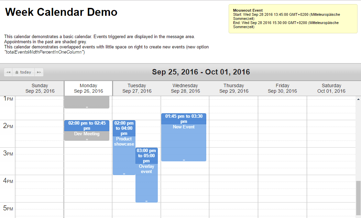Click the vertical scrollbar thumb
Viewport: 361px width, 218px height.
358,197
